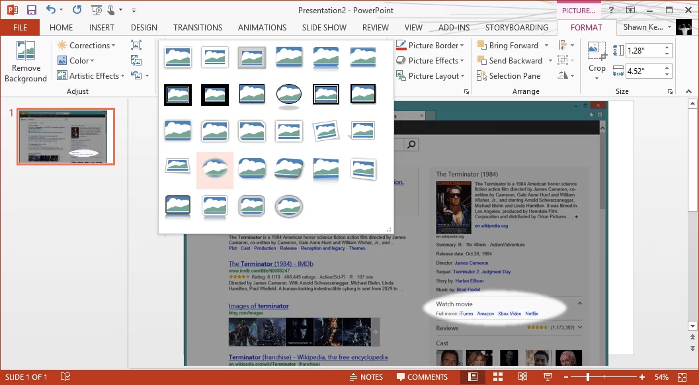
Task: Click Bring Forward button
Action: coord(508,46)
